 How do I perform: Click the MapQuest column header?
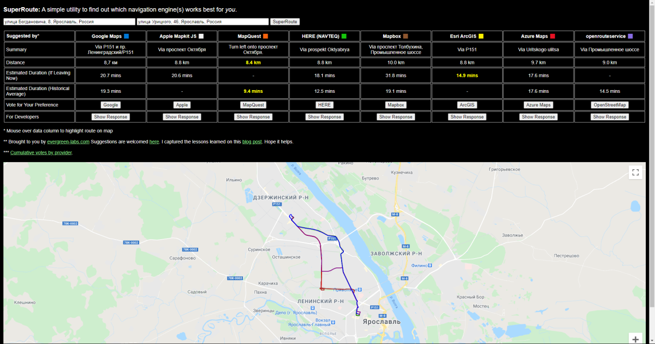[253, 36]
